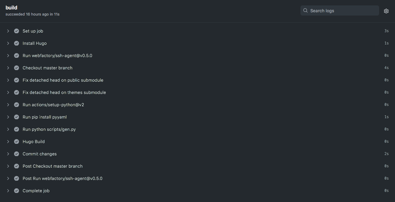Click the success checkmark beside Install Hugo
The image size is (395, 202).
(17, 43)
